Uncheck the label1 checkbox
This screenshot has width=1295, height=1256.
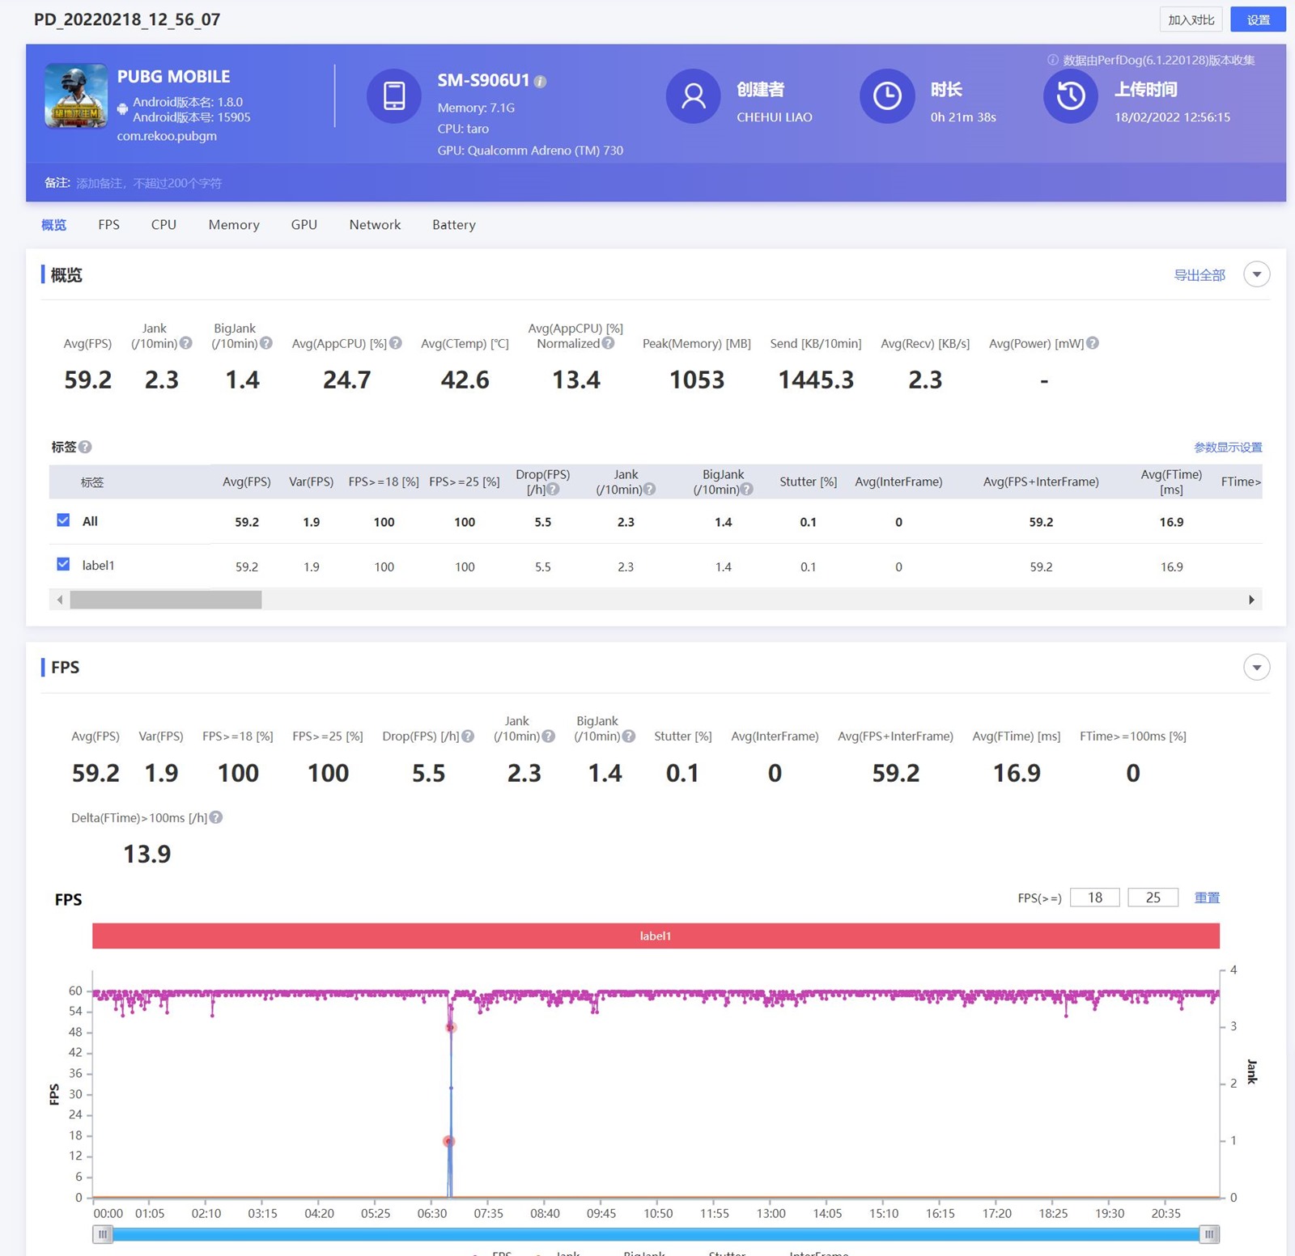[63, 564]
